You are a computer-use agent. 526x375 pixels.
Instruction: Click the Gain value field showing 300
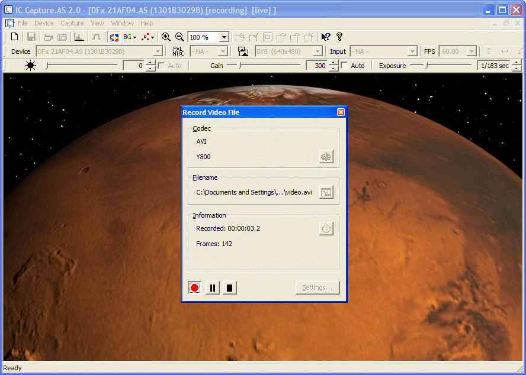318,66
